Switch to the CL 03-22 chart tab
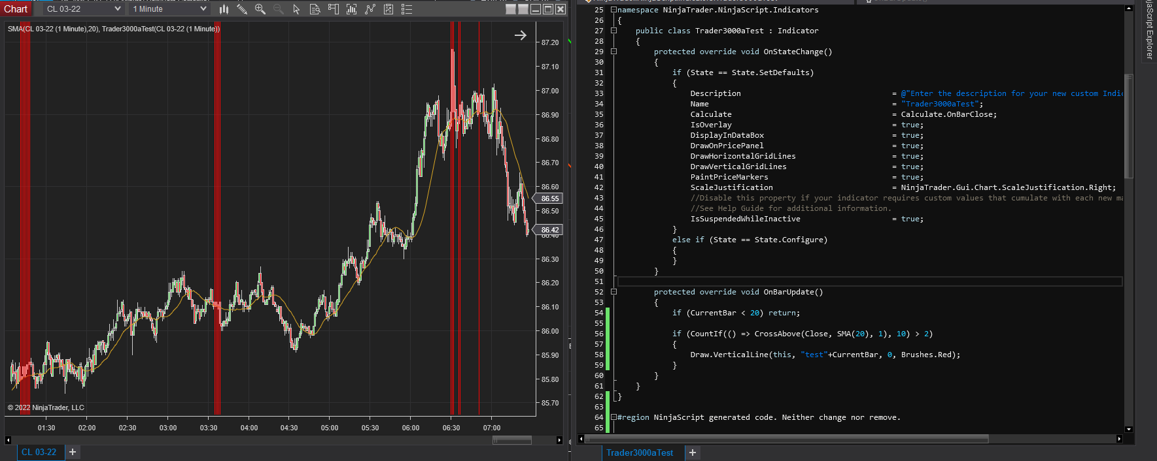The image size is (1157, 461). click(x=39, y=452)
